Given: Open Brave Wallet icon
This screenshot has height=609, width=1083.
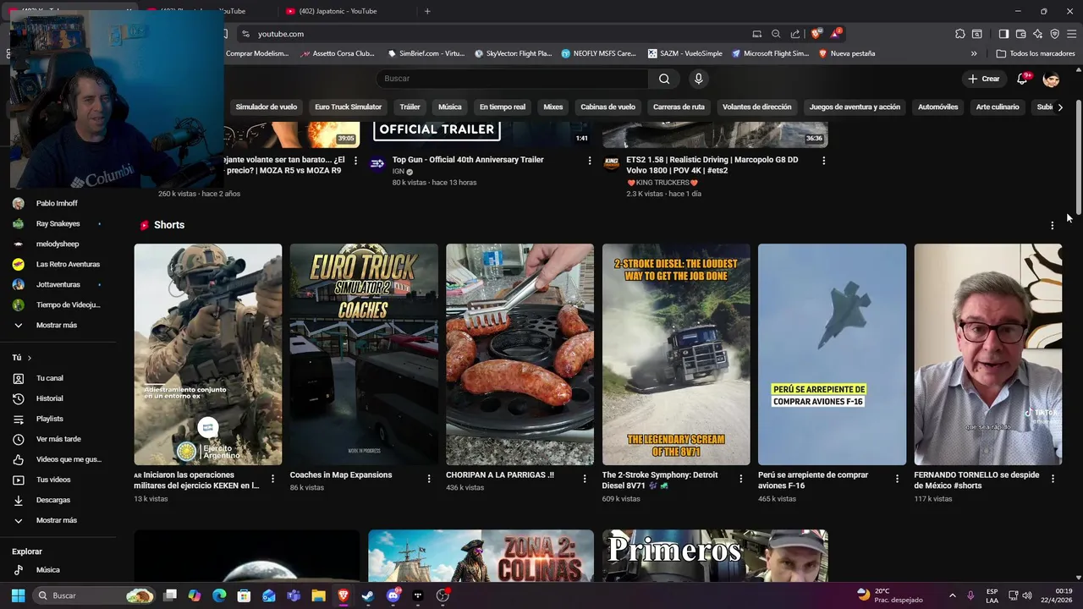Looking at the screenshot, I should [x=1020, y=34].
